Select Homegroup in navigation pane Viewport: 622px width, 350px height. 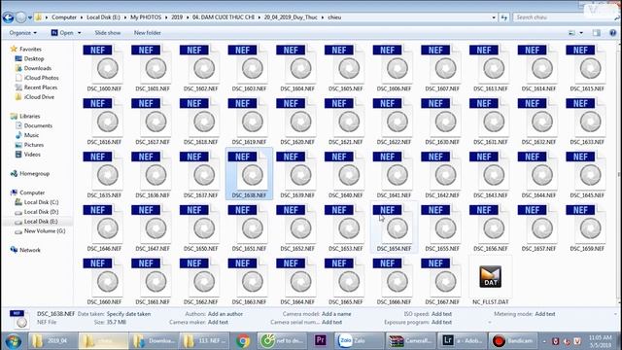click(35, 173)
